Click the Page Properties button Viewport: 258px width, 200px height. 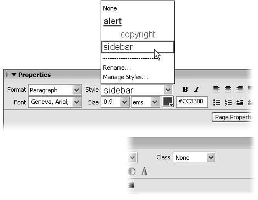(x=232, y=117)
